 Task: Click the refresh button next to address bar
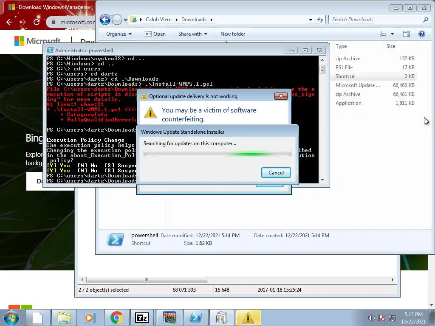[x=320, y=20]
